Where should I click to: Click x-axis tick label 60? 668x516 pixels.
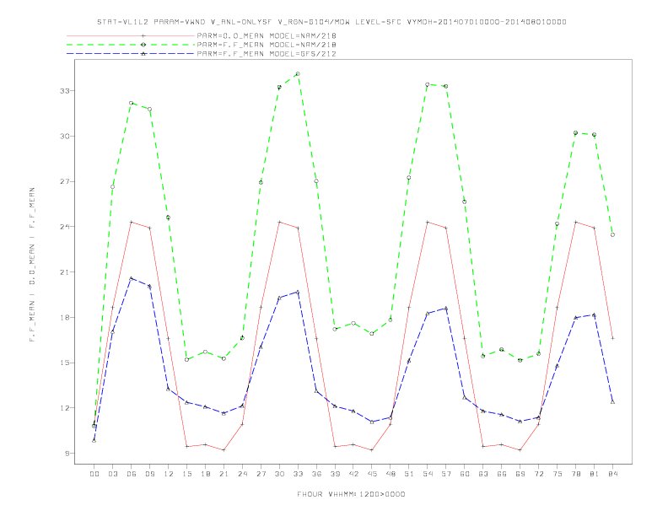[x=465, y=474]
